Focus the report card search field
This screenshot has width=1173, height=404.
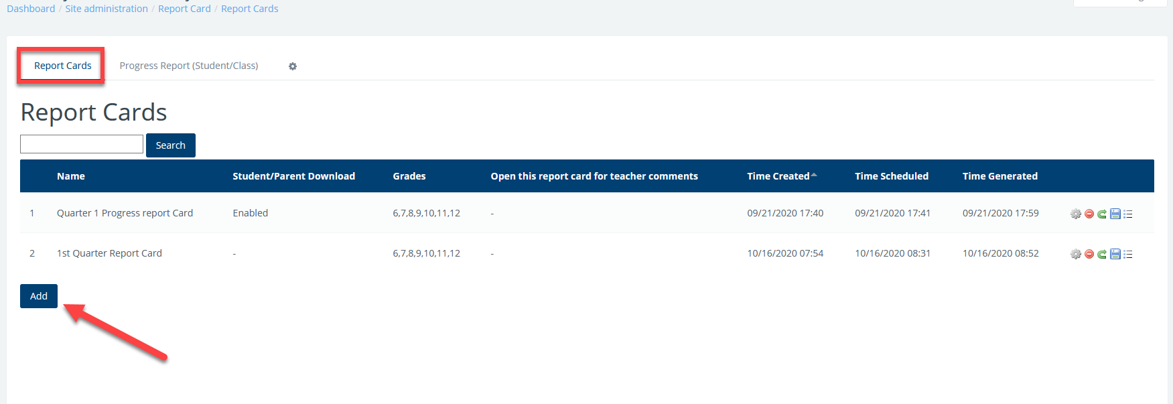point(82,144)
